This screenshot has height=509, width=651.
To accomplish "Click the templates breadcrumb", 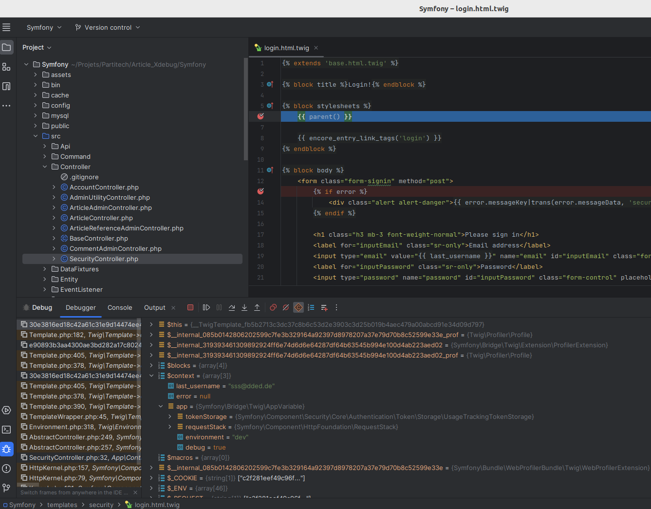I will 62,505.
